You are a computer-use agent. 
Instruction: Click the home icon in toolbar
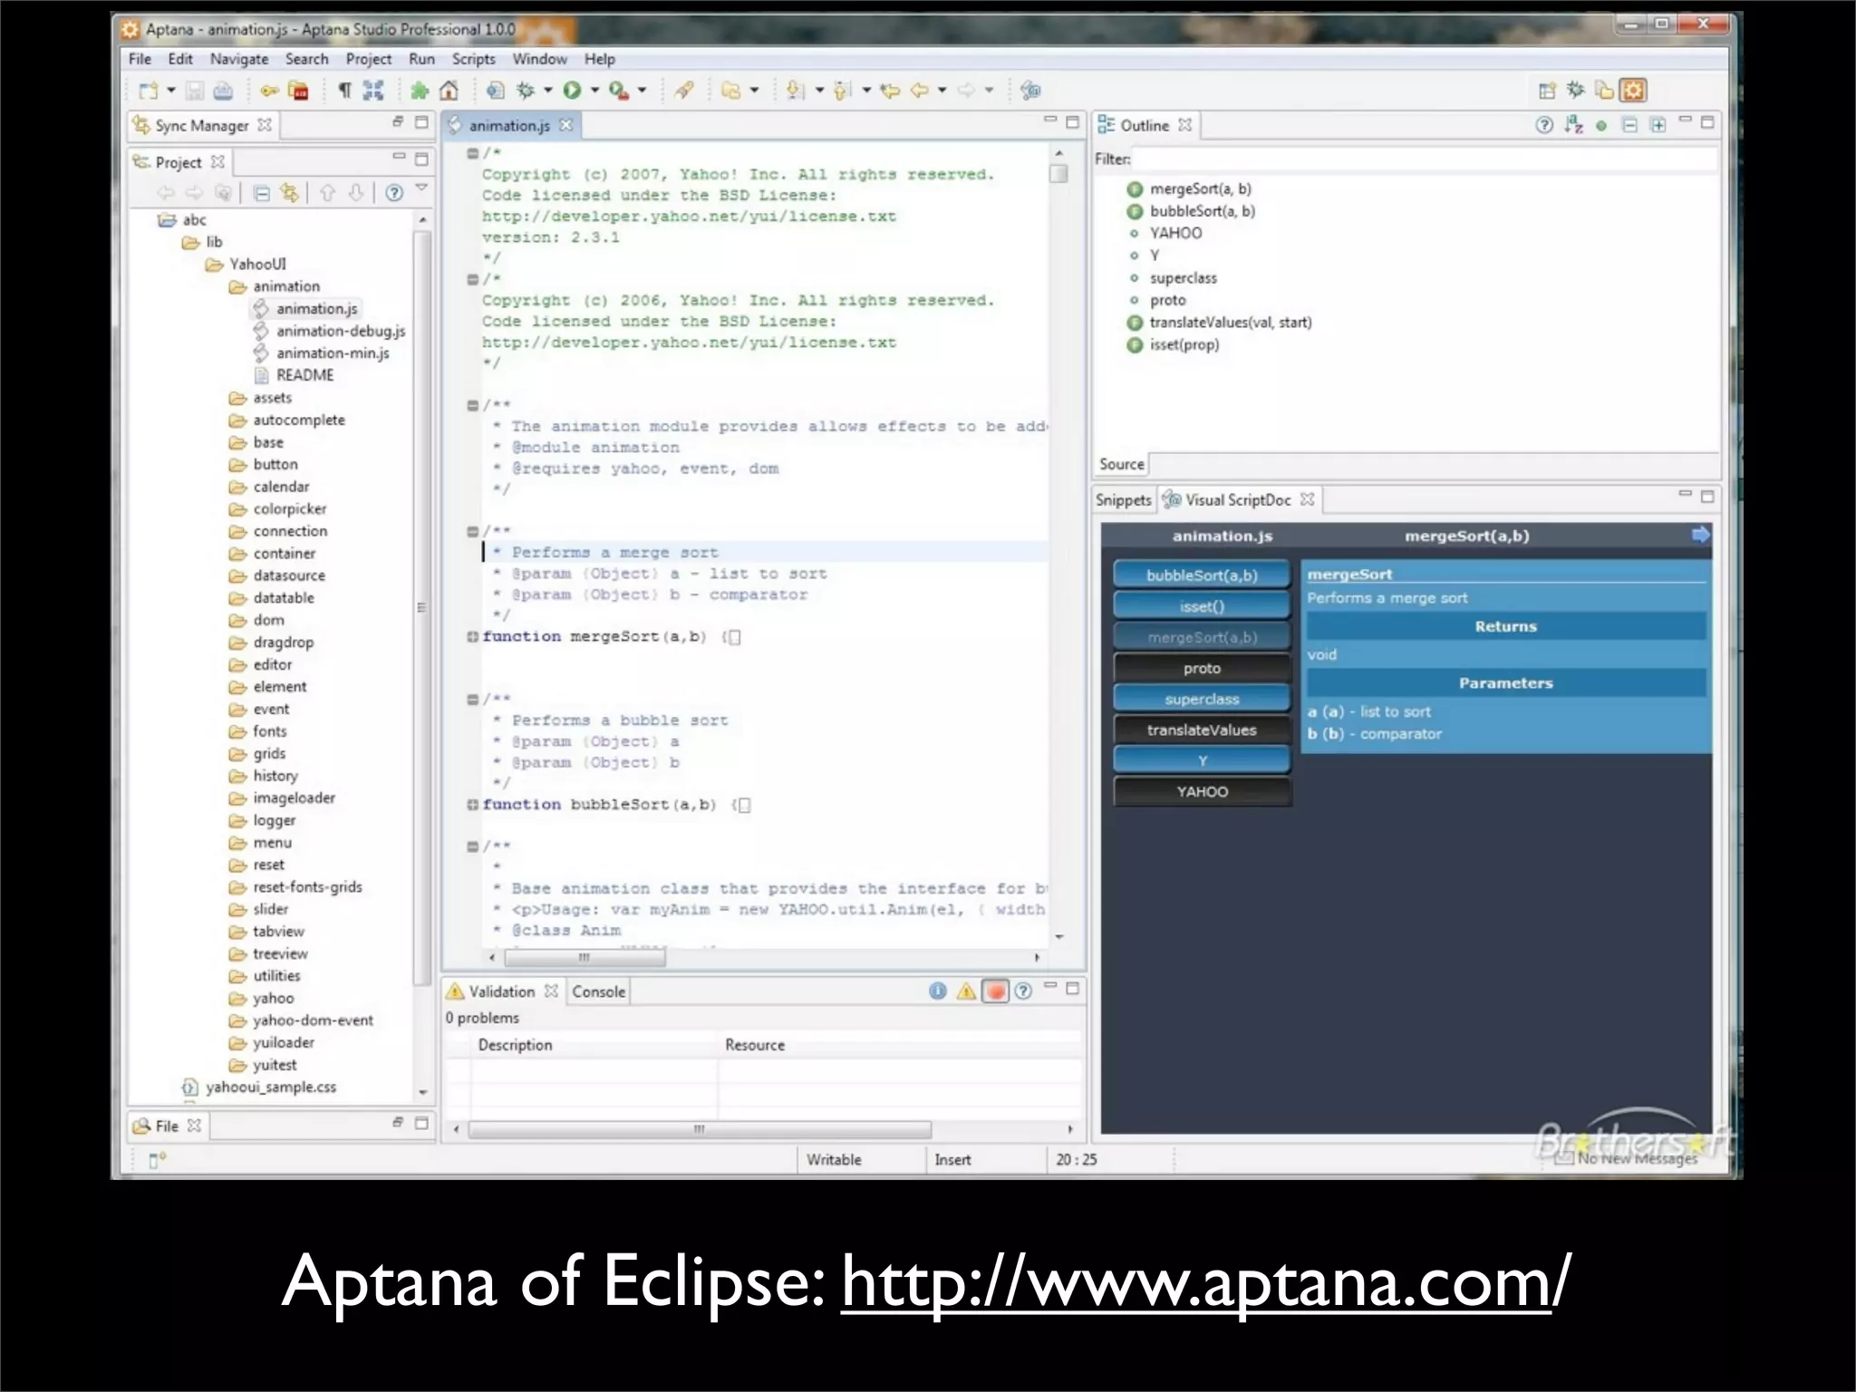click(449, 90)
